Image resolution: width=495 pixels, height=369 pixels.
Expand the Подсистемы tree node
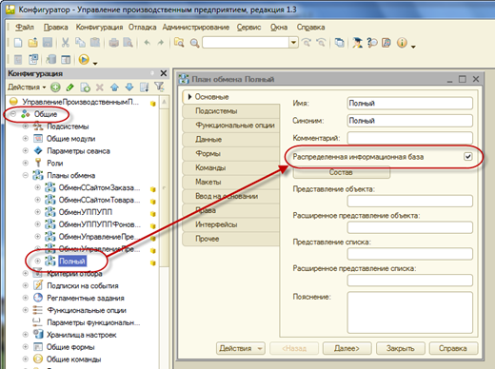click(26, 126)
